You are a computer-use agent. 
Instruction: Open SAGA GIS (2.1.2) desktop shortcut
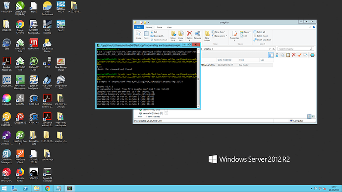click(x=34, y=156)
